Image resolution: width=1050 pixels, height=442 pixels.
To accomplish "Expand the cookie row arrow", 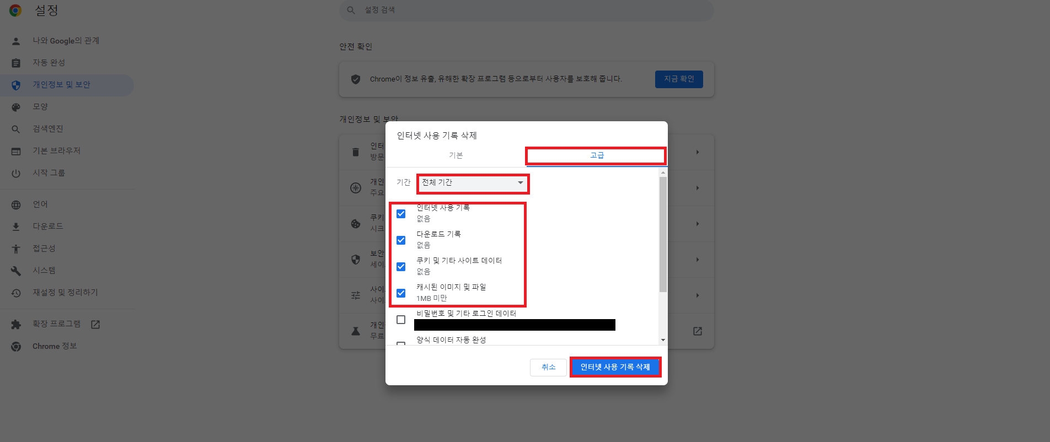I will coord(698,224).
